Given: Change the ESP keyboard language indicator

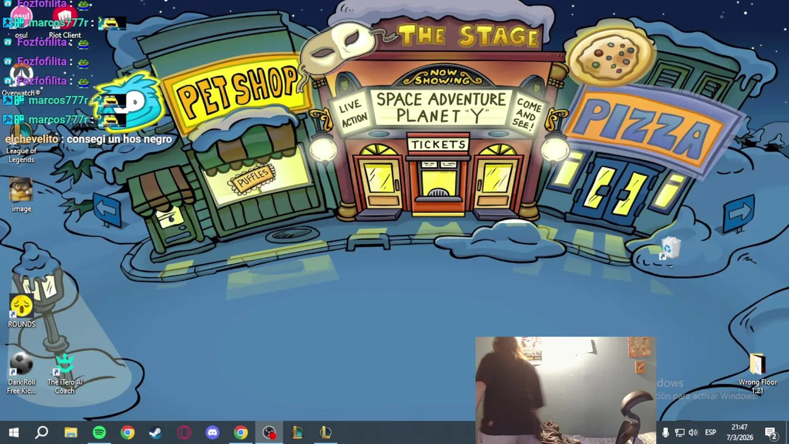Looking at the screenshot, I should click(711, 433).
